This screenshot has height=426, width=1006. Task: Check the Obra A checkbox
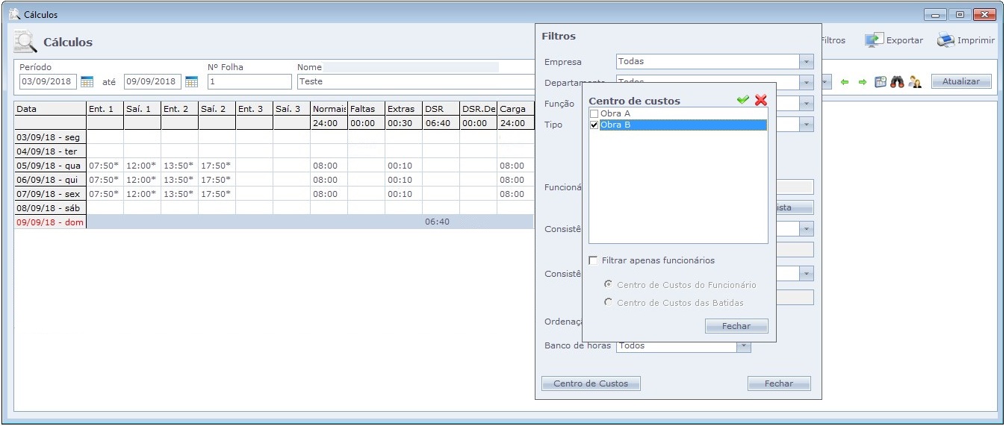coord(594,113)
